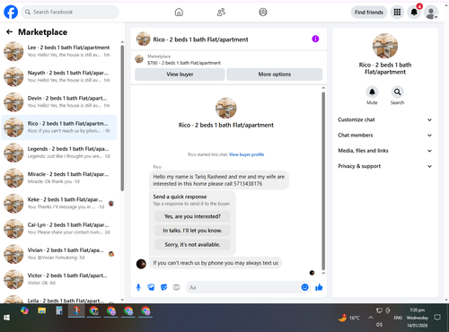Send quick response 'In talks. I'll let you know.'
The image size is (449, 332).
192,231
